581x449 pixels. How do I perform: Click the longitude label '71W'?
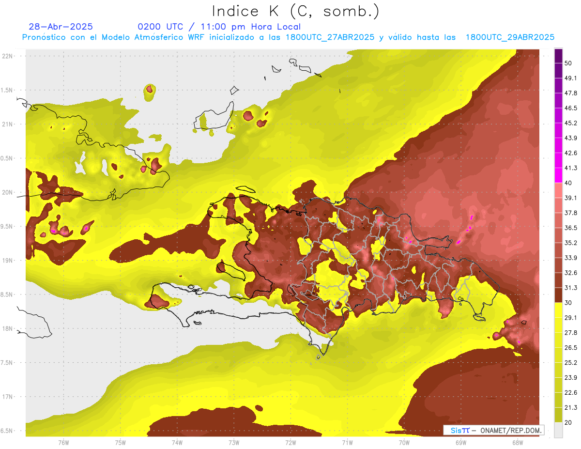click(347, 443)
